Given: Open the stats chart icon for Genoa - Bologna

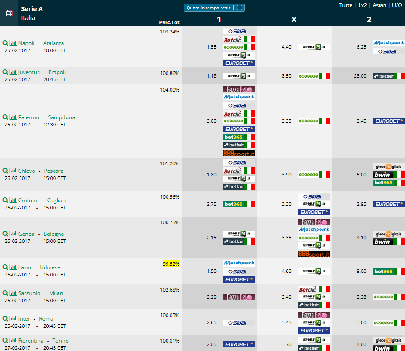Looking at the screenshot, I should 13,234.
